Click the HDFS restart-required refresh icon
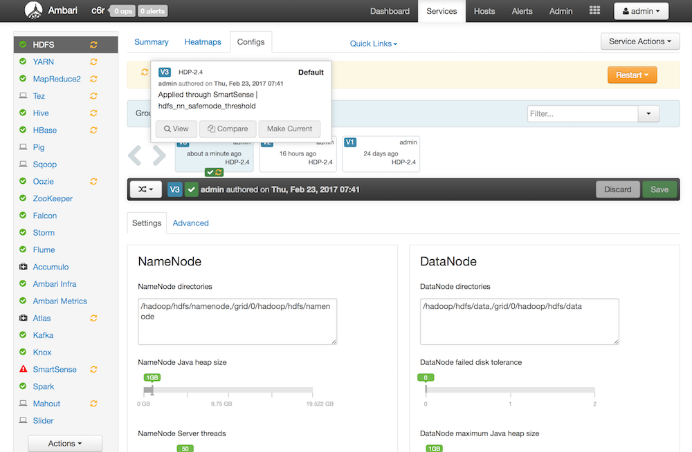The width and height of the screenshot is (692, 452). click(x=93, y=44)
